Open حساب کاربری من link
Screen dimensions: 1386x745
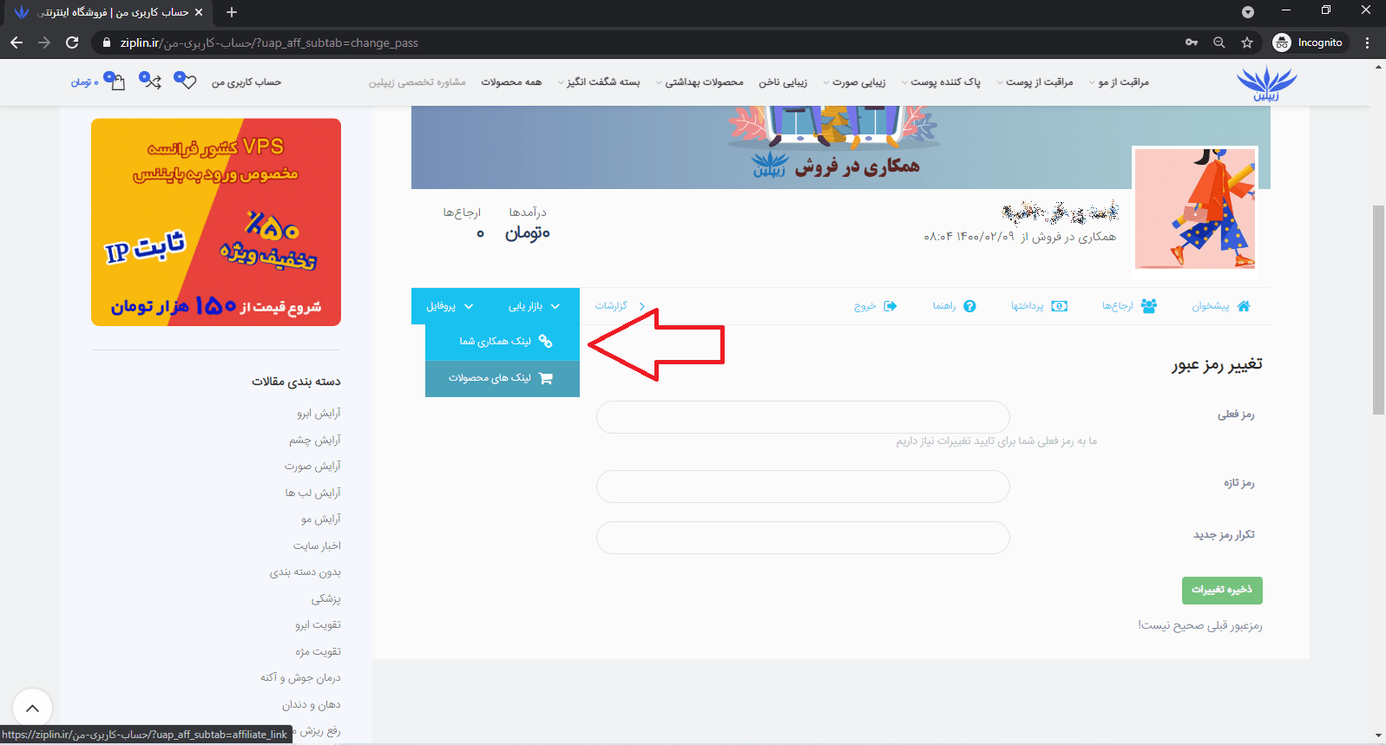tap(246, 82)
